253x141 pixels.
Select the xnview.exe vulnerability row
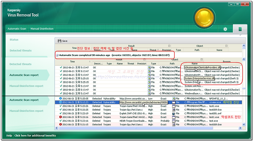coord(148,102)
